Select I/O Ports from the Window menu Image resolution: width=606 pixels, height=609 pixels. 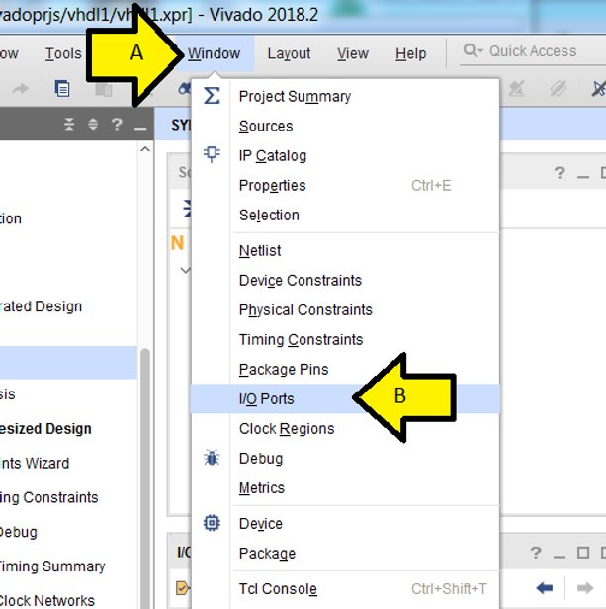pos(266,399)
